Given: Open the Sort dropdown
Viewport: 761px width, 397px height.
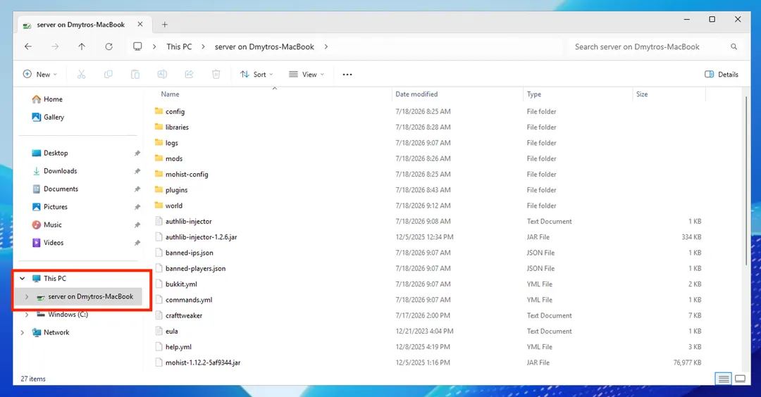Looking at the screenshot, I should pyautogui.click(x=256, y=74).
